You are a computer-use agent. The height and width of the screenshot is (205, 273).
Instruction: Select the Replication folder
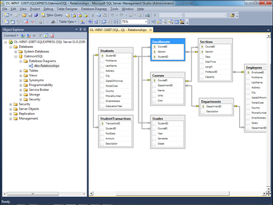coord(27,114)
